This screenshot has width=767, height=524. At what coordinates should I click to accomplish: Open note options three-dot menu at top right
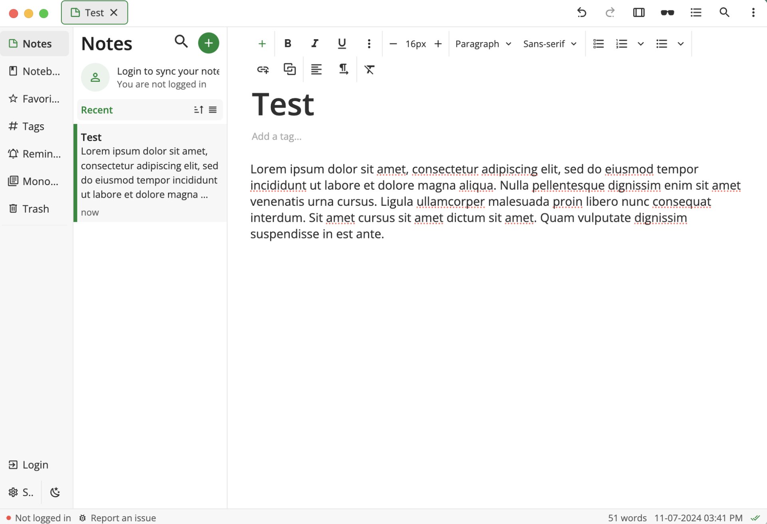(x=753, y=13)
